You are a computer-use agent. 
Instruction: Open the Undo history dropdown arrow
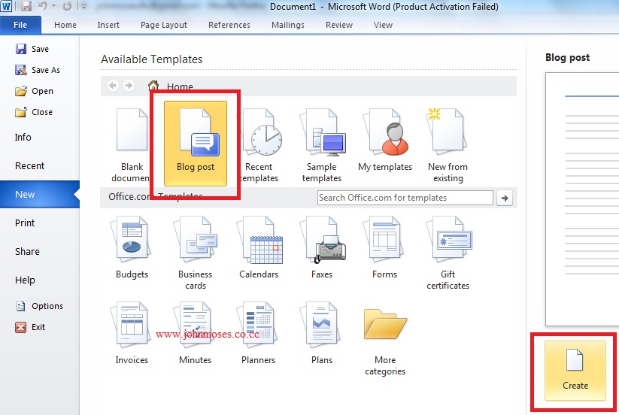click(53, 6)
